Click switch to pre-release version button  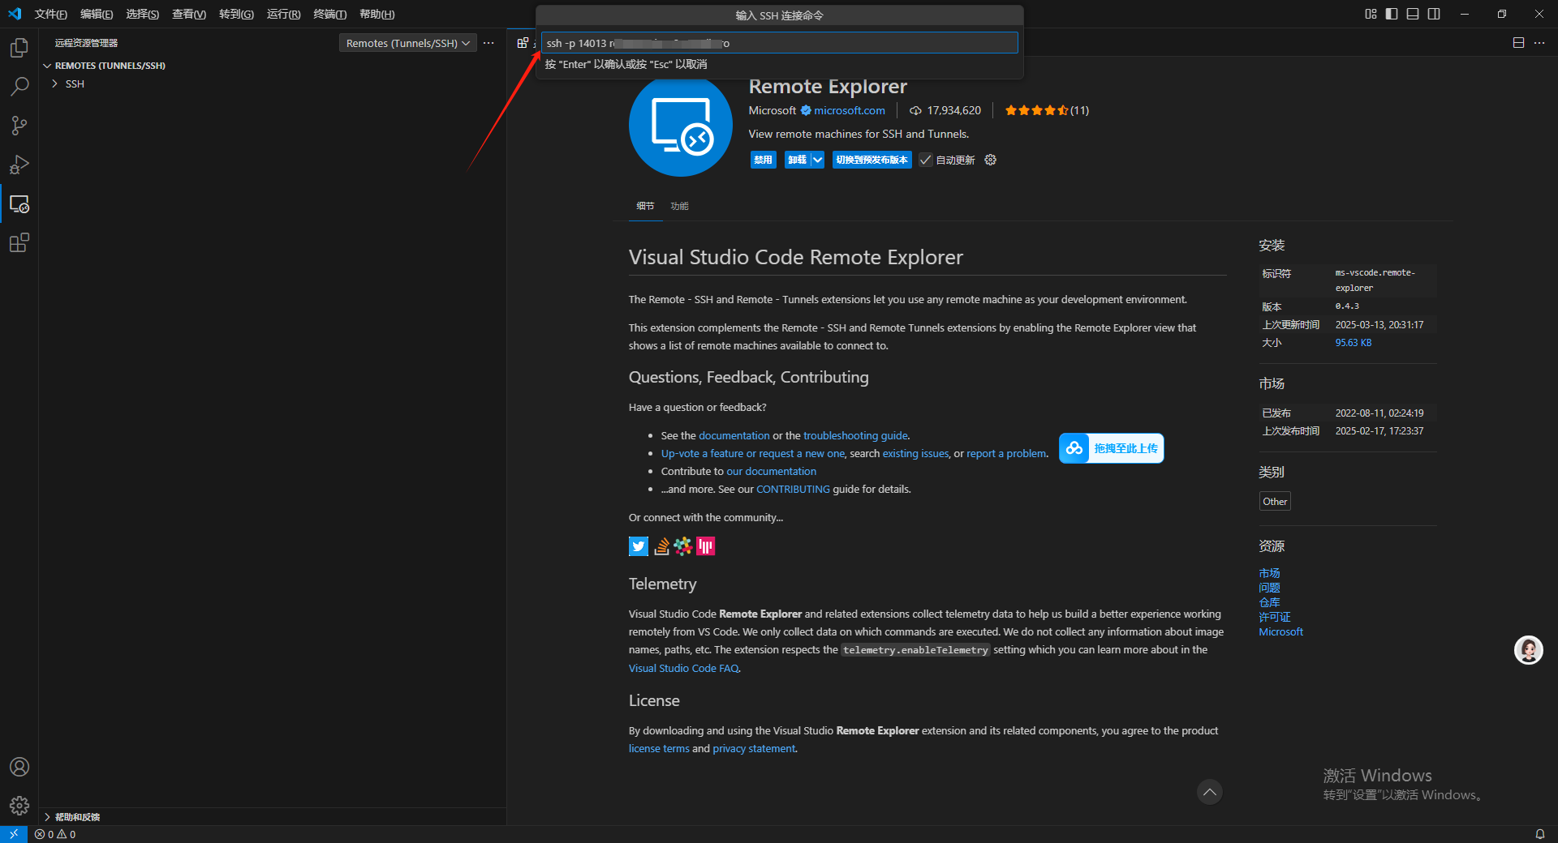pyautogui.click(x=872, y=160)
